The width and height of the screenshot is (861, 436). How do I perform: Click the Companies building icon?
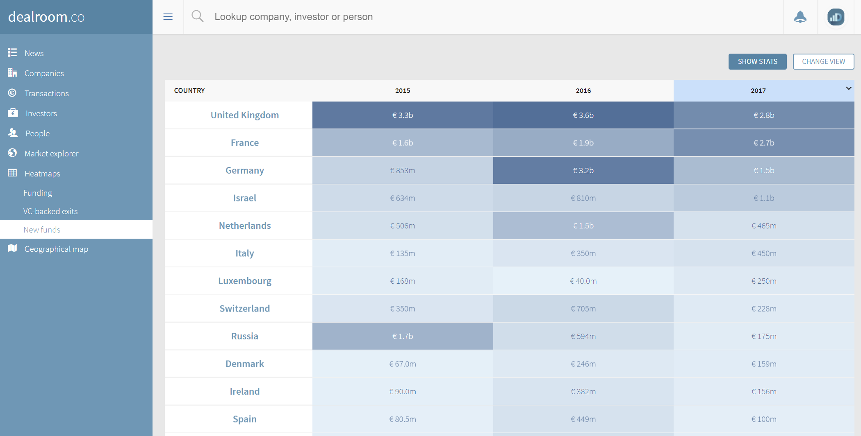click(12, 73)
